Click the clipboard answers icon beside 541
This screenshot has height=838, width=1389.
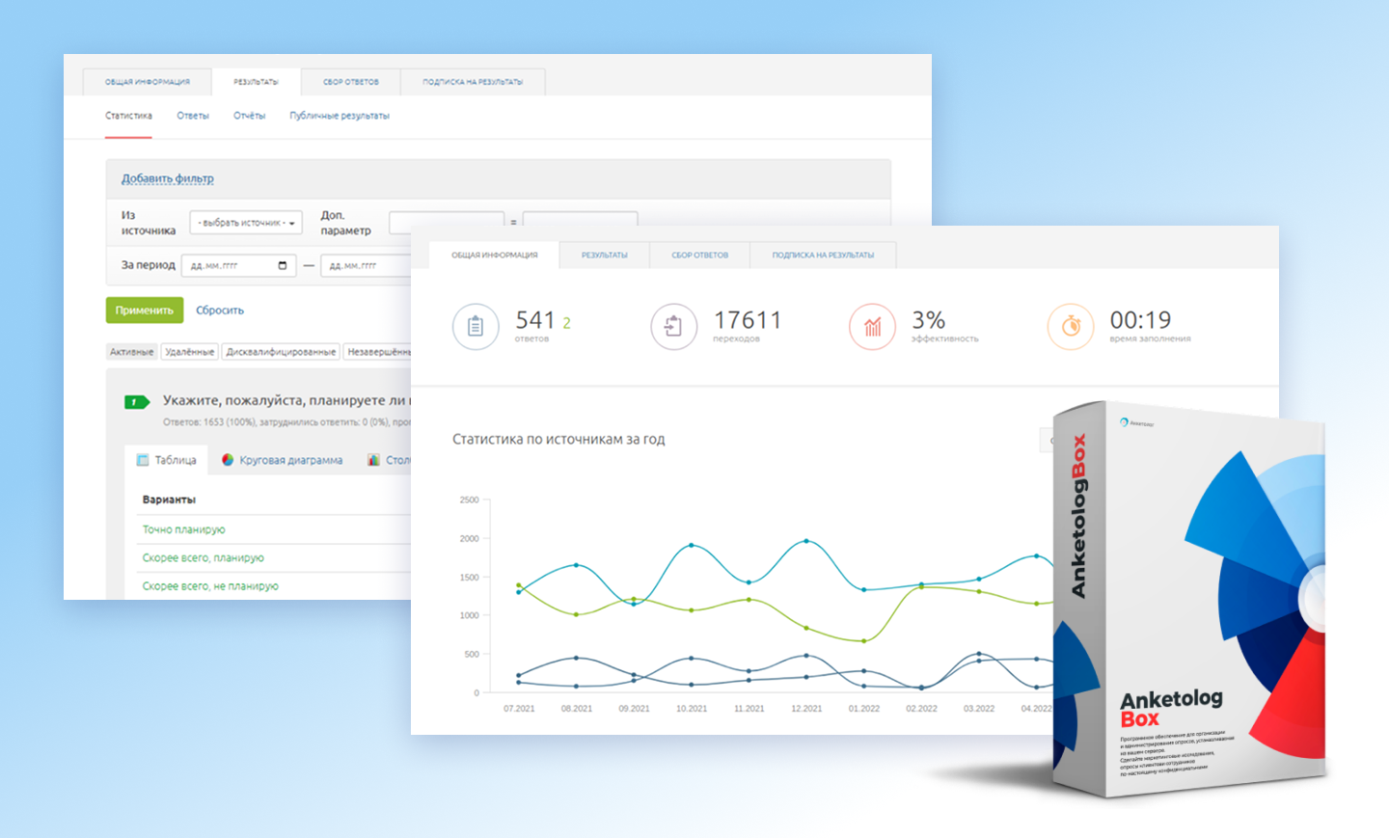pos(476,327)
